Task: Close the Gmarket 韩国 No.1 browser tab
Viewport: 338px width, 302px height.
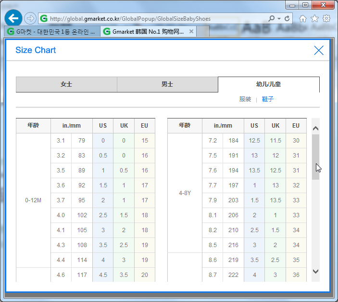Action: [191, 31]
